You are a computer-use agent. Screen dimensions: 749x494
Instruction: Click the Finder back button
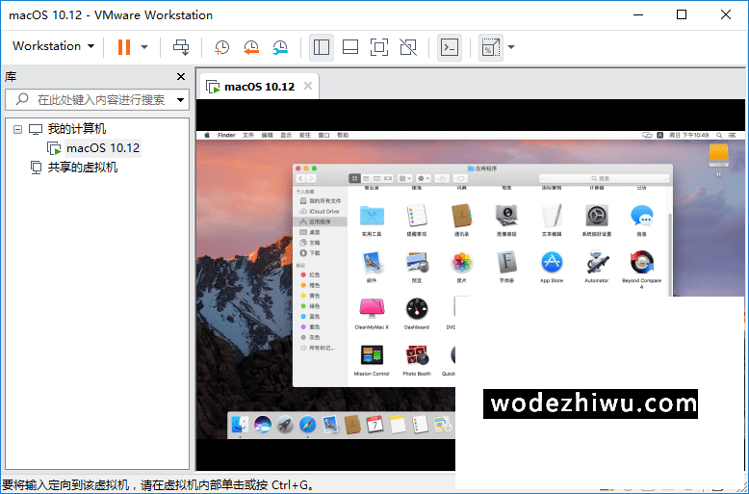click(300, 178)
